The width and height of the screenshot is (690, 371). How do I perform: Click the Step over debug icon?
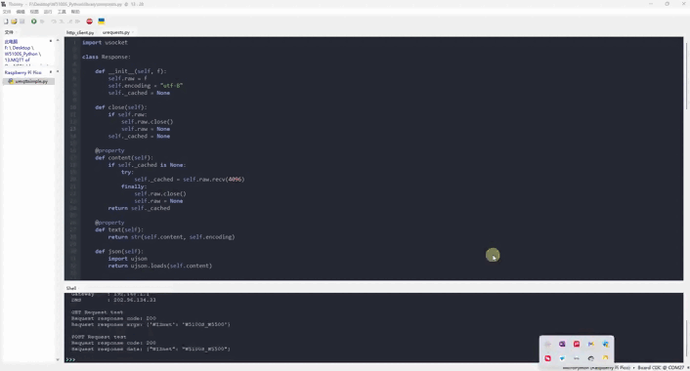coord(54,21)
